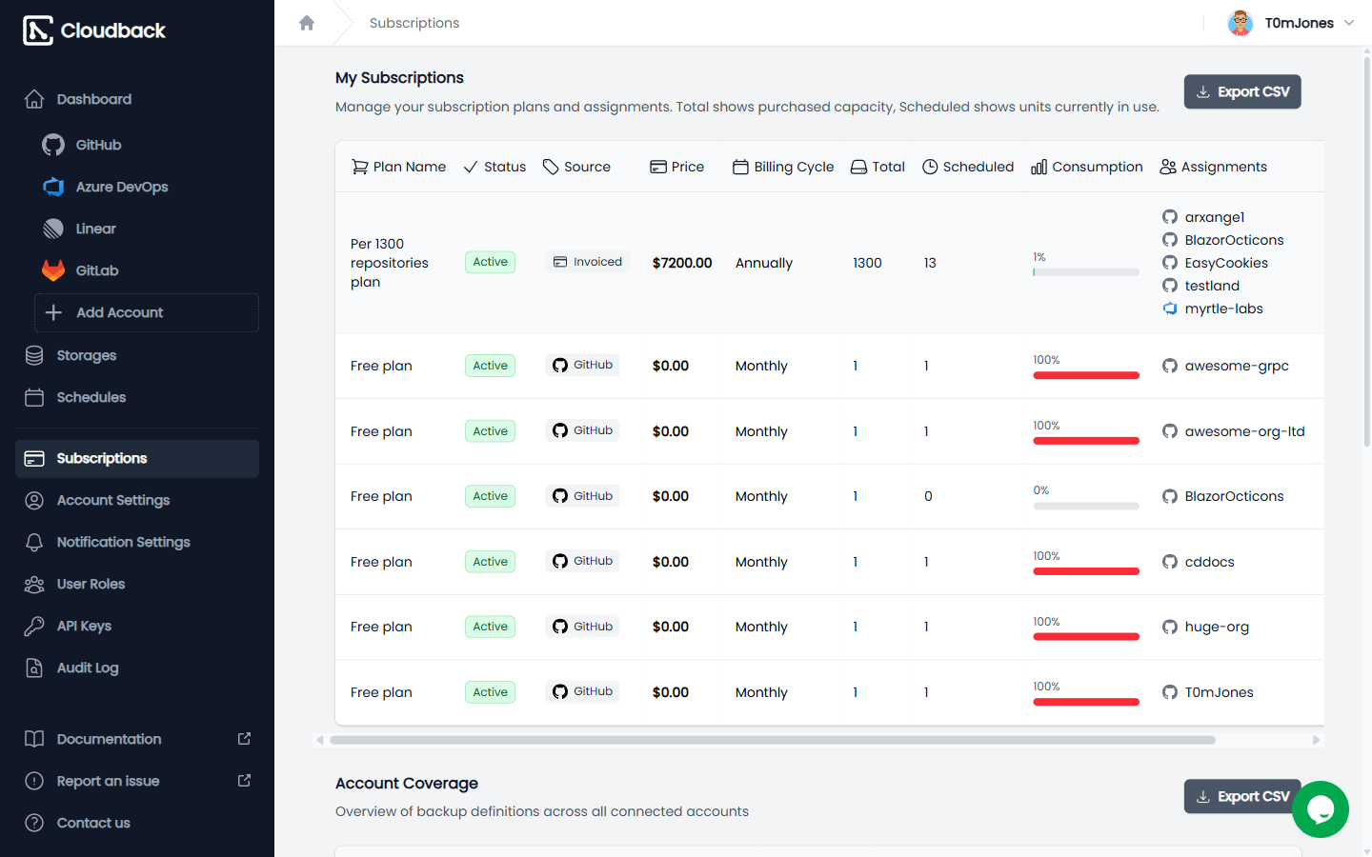Click myrtle-labs assignment

[x=1213, y=309]
